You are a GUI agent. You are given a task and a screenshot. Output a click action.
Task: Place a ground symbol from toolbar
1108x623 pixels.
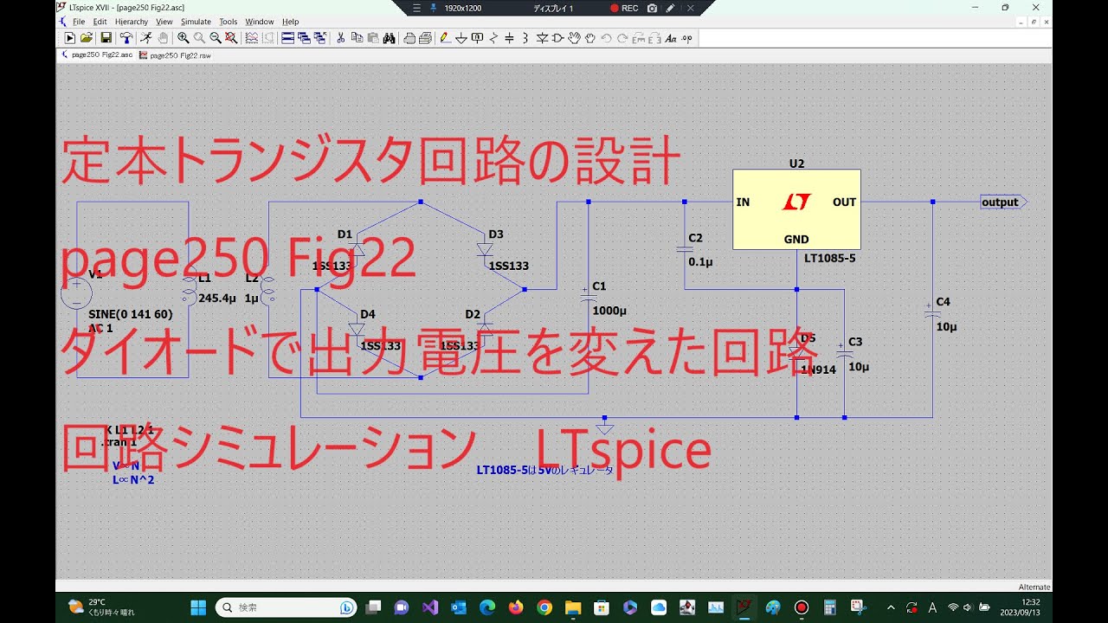(x=461, y=38)
